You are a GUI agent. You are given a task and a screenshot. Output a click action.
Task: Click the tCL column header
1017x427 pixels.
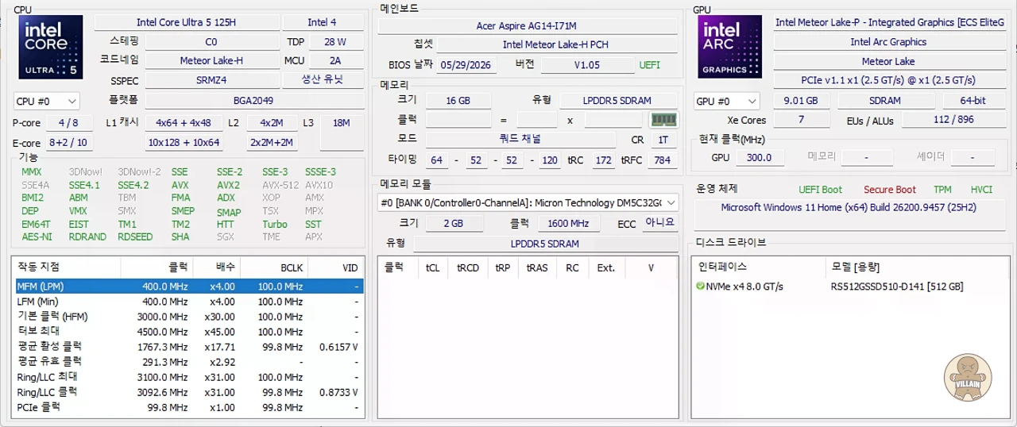tap(432, 267)
